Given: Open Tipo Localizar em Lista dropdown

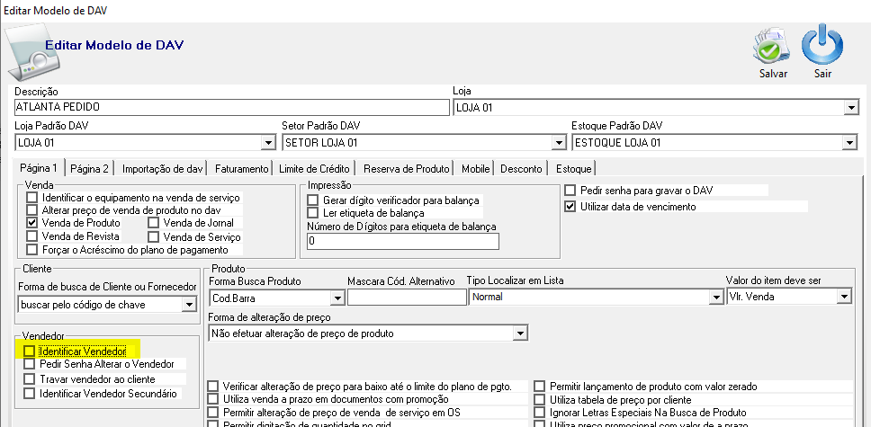Looking at the screenshot, I should pos(716,298).
